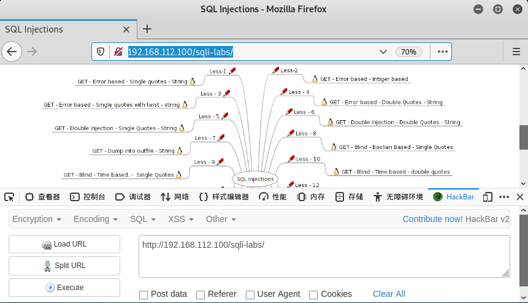The height and width of the screenshot is (303, 528).
Task: Click the Clear All link
Action: (x=389, y=294)
